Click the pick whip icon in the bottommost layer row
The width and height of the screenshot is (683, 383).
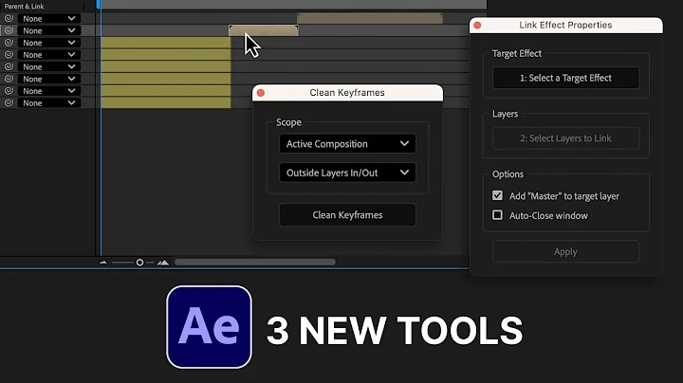pyautogui.click(x=9, y=102)
